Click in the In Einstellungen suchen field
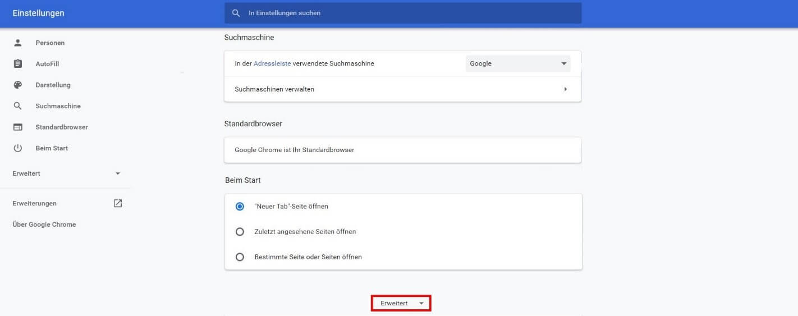798x316 pixels. (x=403, y=12)
